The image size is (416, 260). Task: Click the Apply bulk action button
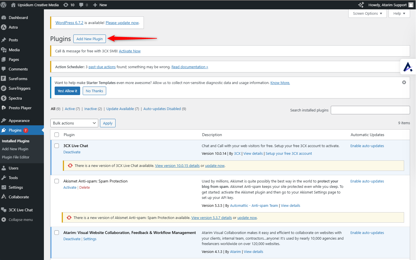pos(108,123)
